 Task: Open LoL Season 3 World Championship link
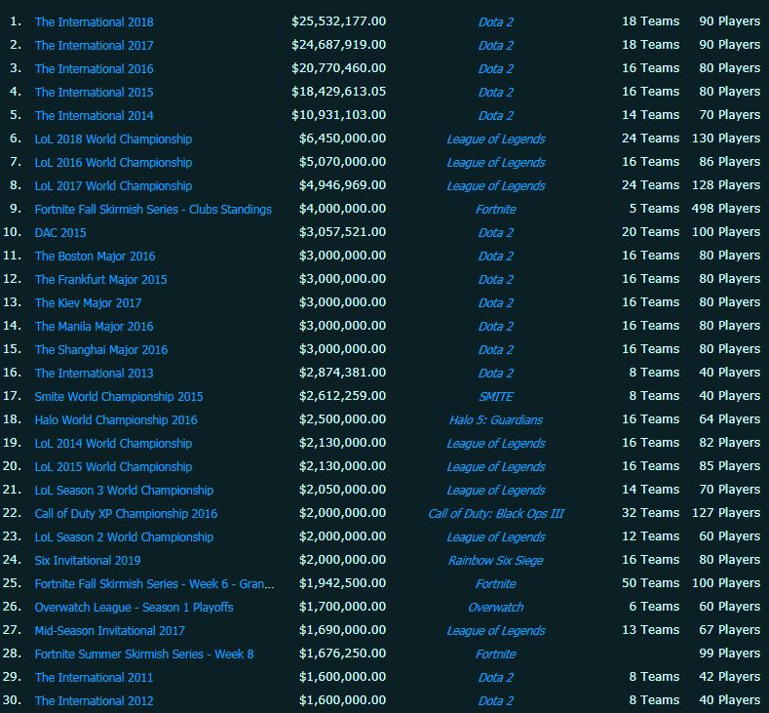click(124, 491)
